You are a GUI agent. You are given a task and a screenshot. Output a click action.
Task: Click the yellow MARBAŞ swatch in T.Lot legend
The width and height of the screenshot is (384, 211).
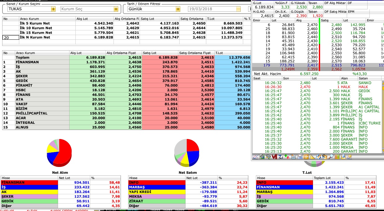point(284,192)
